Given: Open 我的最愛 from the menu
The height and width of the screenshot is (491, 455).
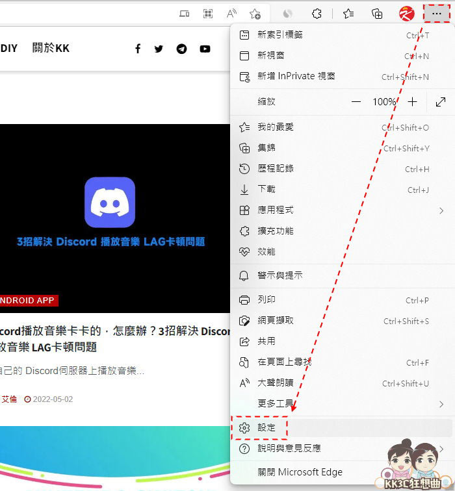Looking at the screenshot, I should [x=342, y=127].
